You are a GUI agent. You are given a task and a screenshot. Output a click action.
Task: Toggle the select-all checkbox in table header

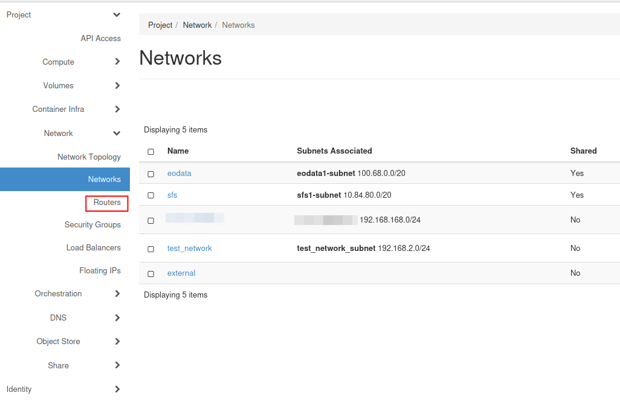[151, 152]
